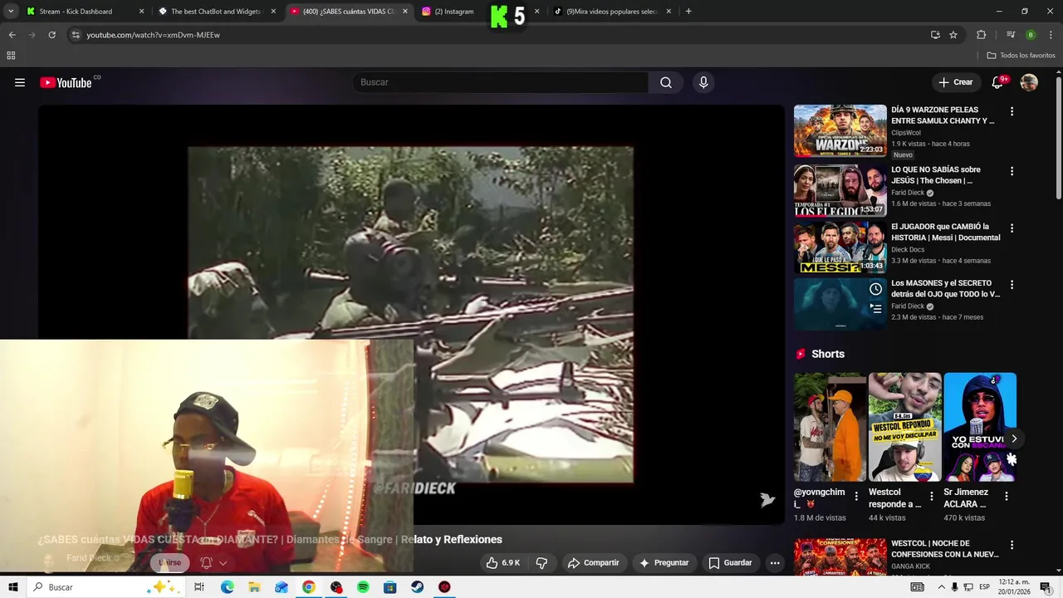Open options for @yovngchimi short
This screenshot has height=598, width=1063.
click(856, 496)
